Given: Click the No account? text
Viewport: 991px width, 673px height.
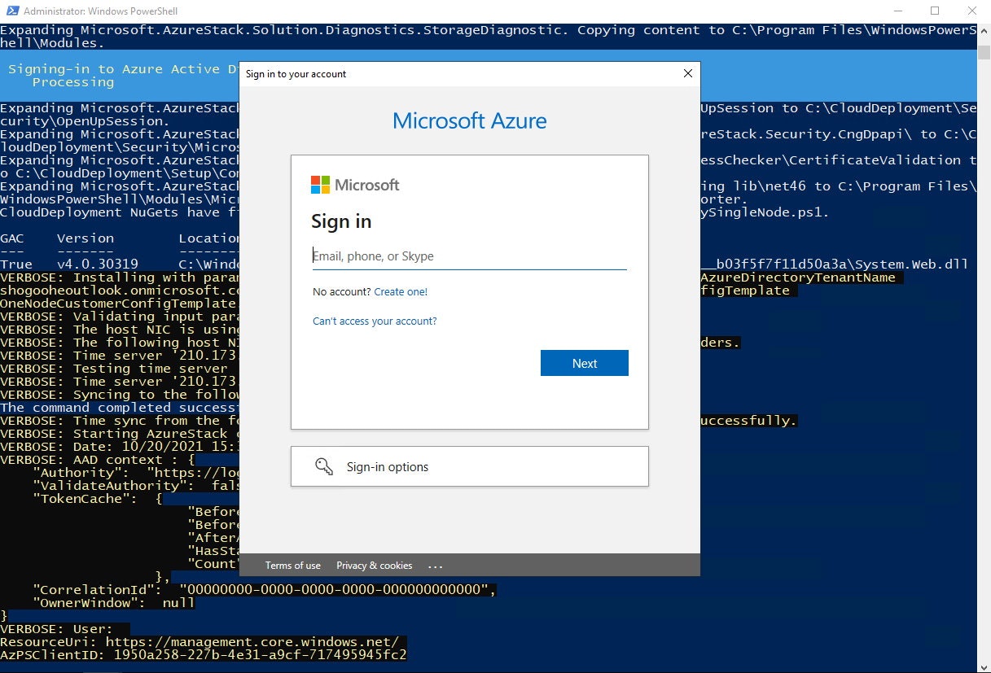Looking at the screenshot, I should coord(342,291).
